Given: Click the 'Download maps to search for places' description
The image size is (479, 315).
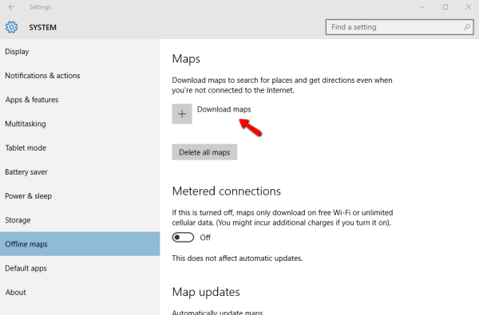Looking at the screenshot, I should [282, 85].
